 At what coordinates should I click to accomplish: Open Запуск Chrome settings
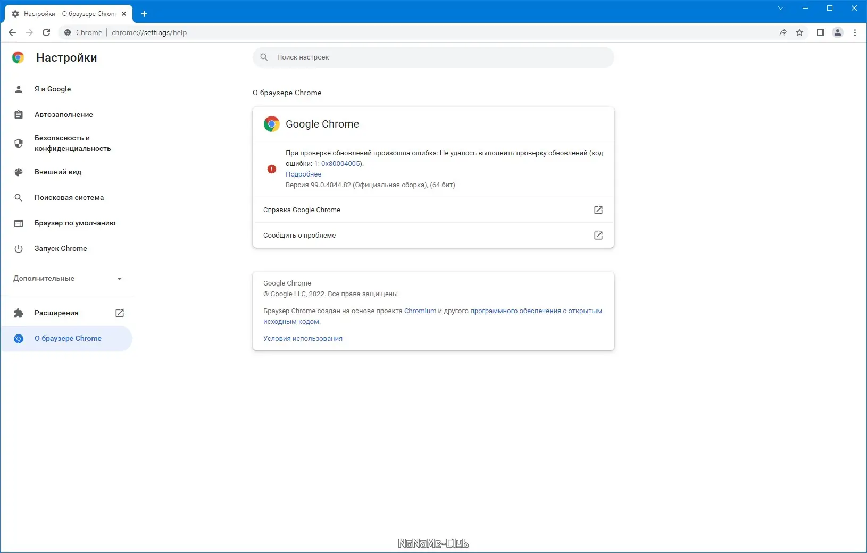click(x=66, y=249)
